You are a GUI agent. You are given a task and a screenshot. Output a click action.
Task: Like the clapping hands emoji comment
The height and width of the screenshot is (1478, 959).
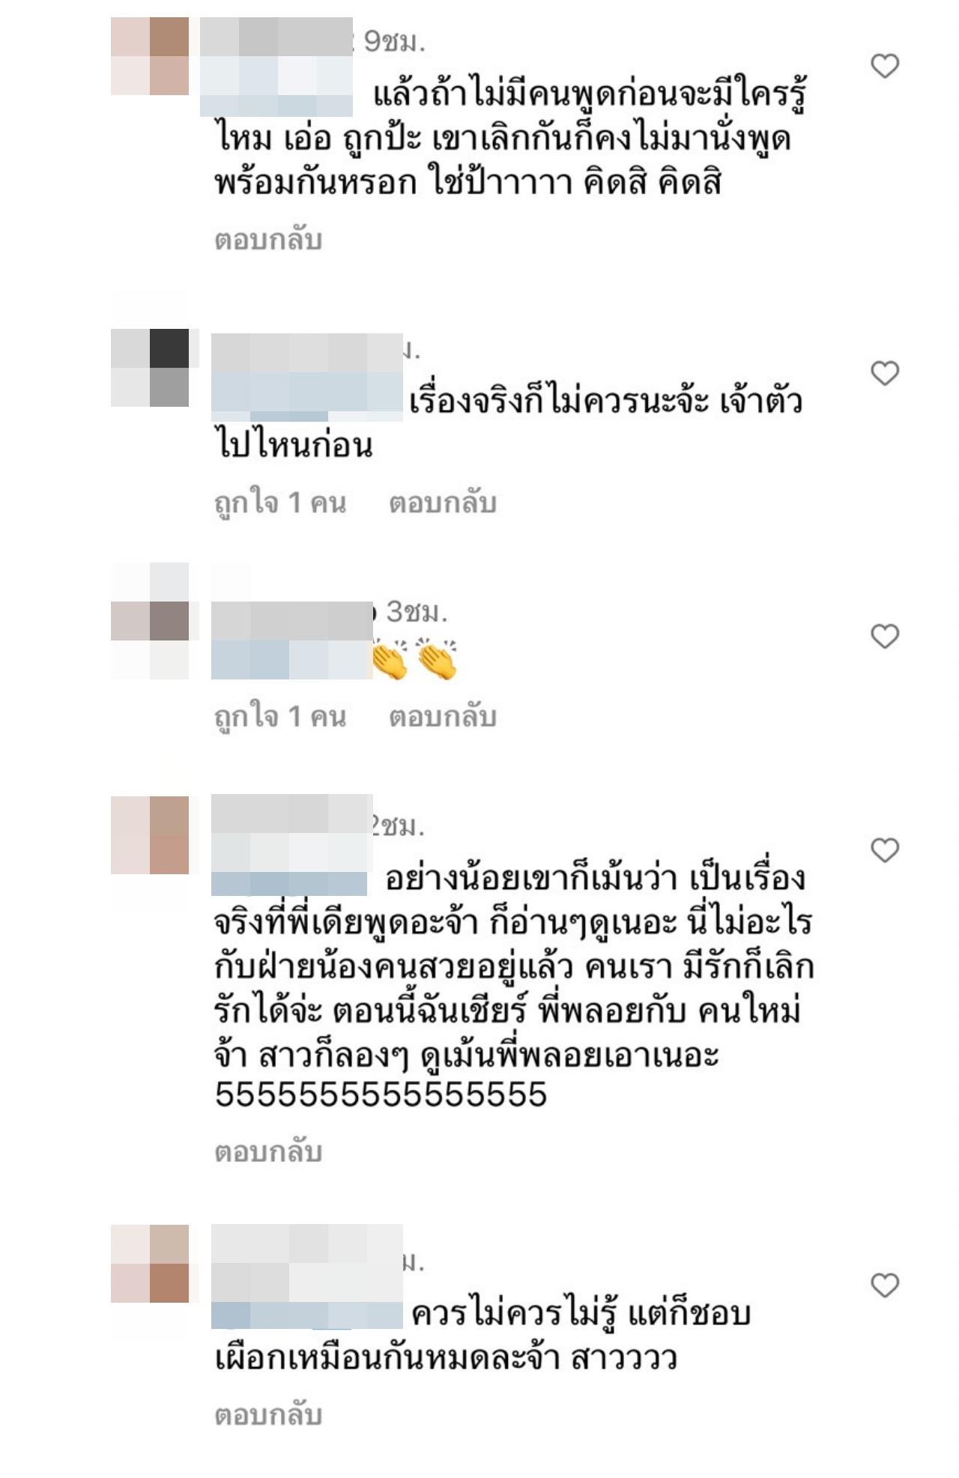click(x=885, y=636)
